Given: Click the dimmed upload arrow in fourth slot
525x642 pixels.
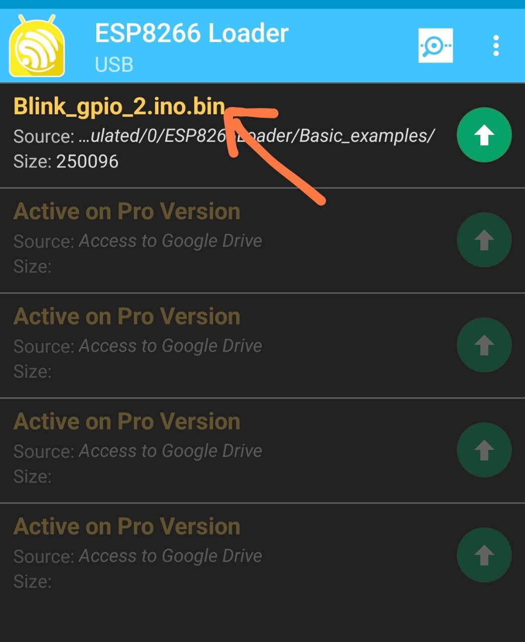Looking at the screenshot, I should click(x=484, y=450).
